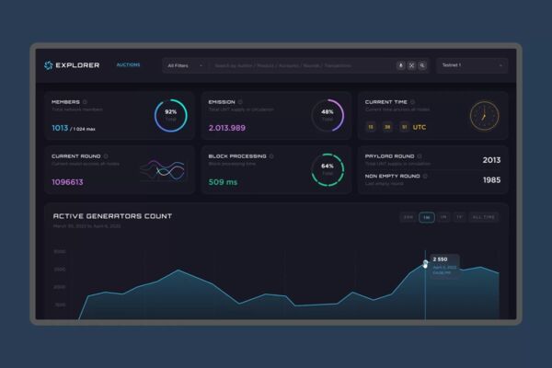Click into the search input field

301,65
